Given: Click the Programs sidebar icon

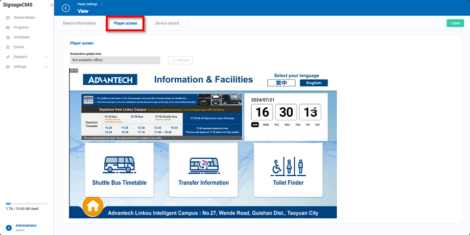Looking at the screenshot, I should tap(8, 27).
